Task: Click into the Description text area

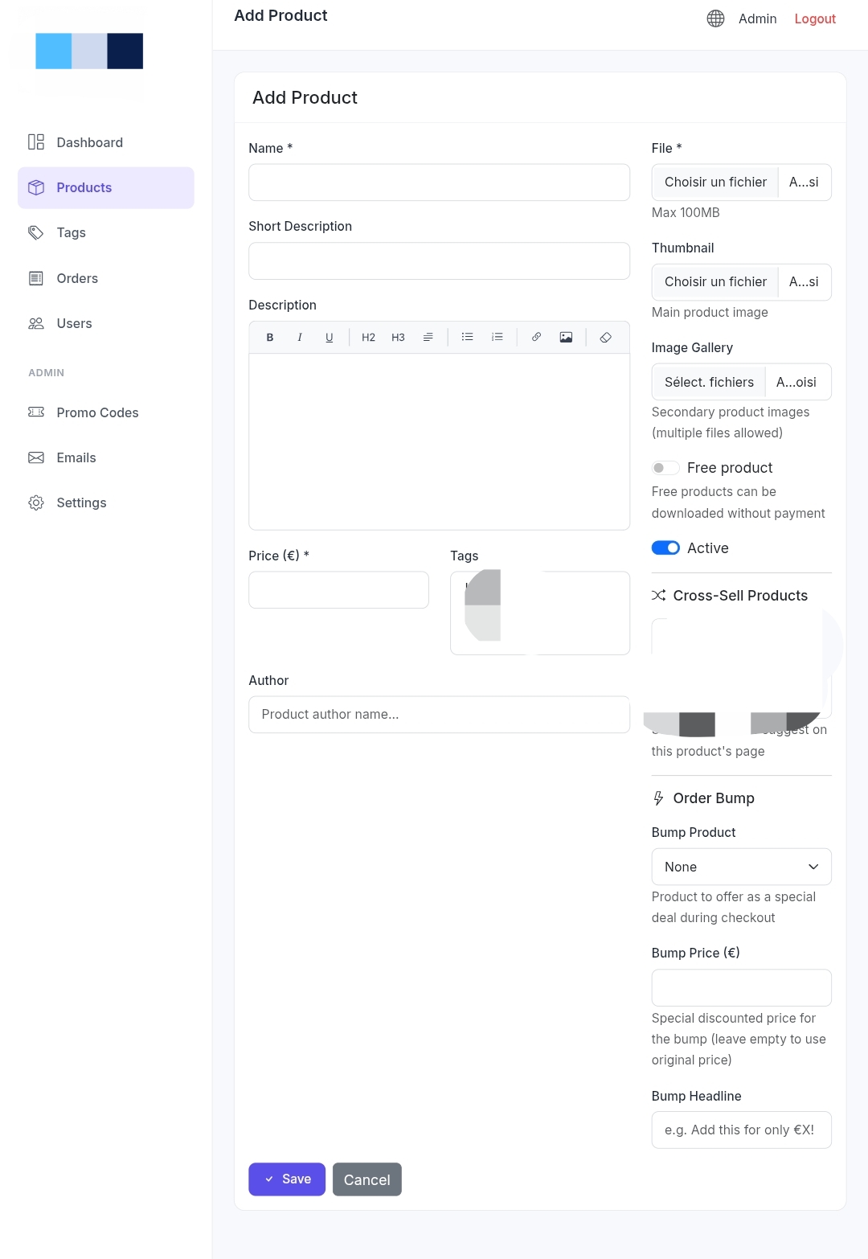Action: 439,441
